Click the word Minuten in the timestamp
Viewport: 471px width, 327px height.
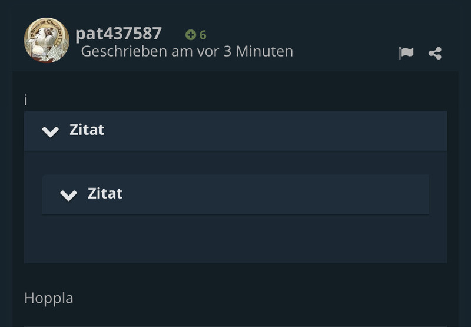tap(264, 51)
